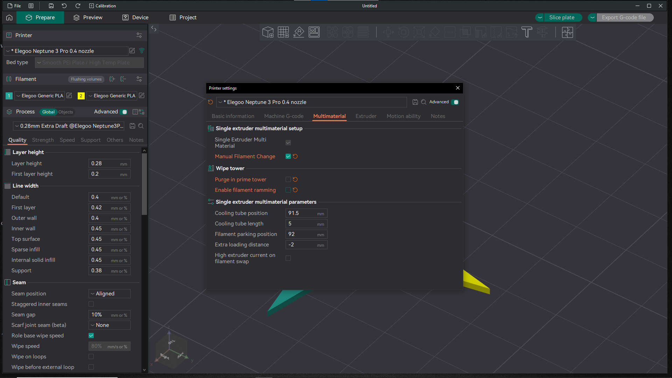Switch to Machine G-code tab
Image resolution: width=672 pixels, height=378 pixels.
284,116
